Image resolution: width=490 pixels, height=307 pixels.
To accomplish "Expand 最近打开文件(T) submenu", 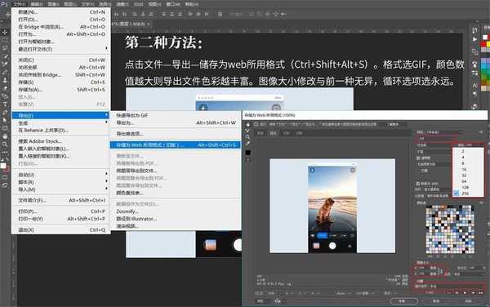I will coord(61,49).
